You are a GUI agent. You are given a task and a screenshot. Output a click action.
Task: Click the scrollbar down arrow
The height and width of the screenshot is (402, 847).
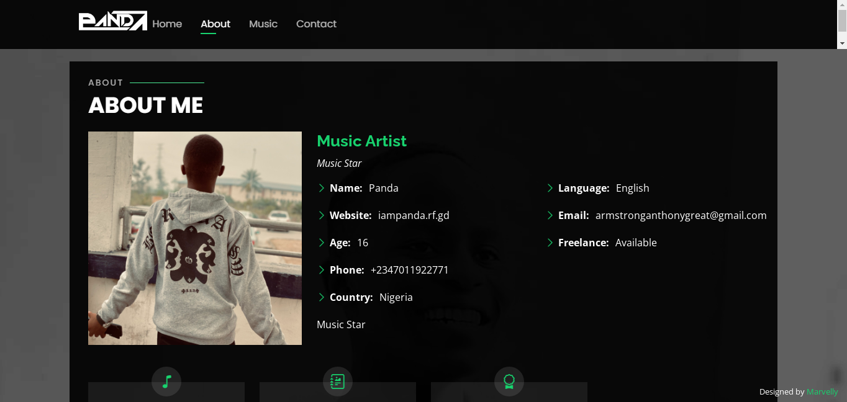coord(842,43)
